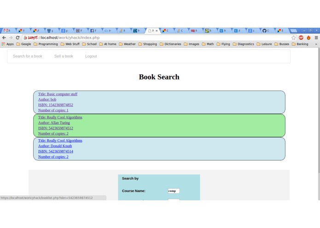The width and height of the screenshot is (320, 228).
Task: Open the Flying bookmarks folder
Action: coord(223,44)
